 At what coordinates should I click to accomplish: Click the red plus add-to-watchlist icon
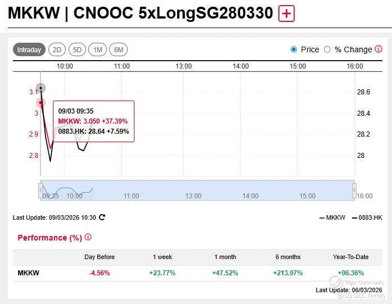click(287, 13)
